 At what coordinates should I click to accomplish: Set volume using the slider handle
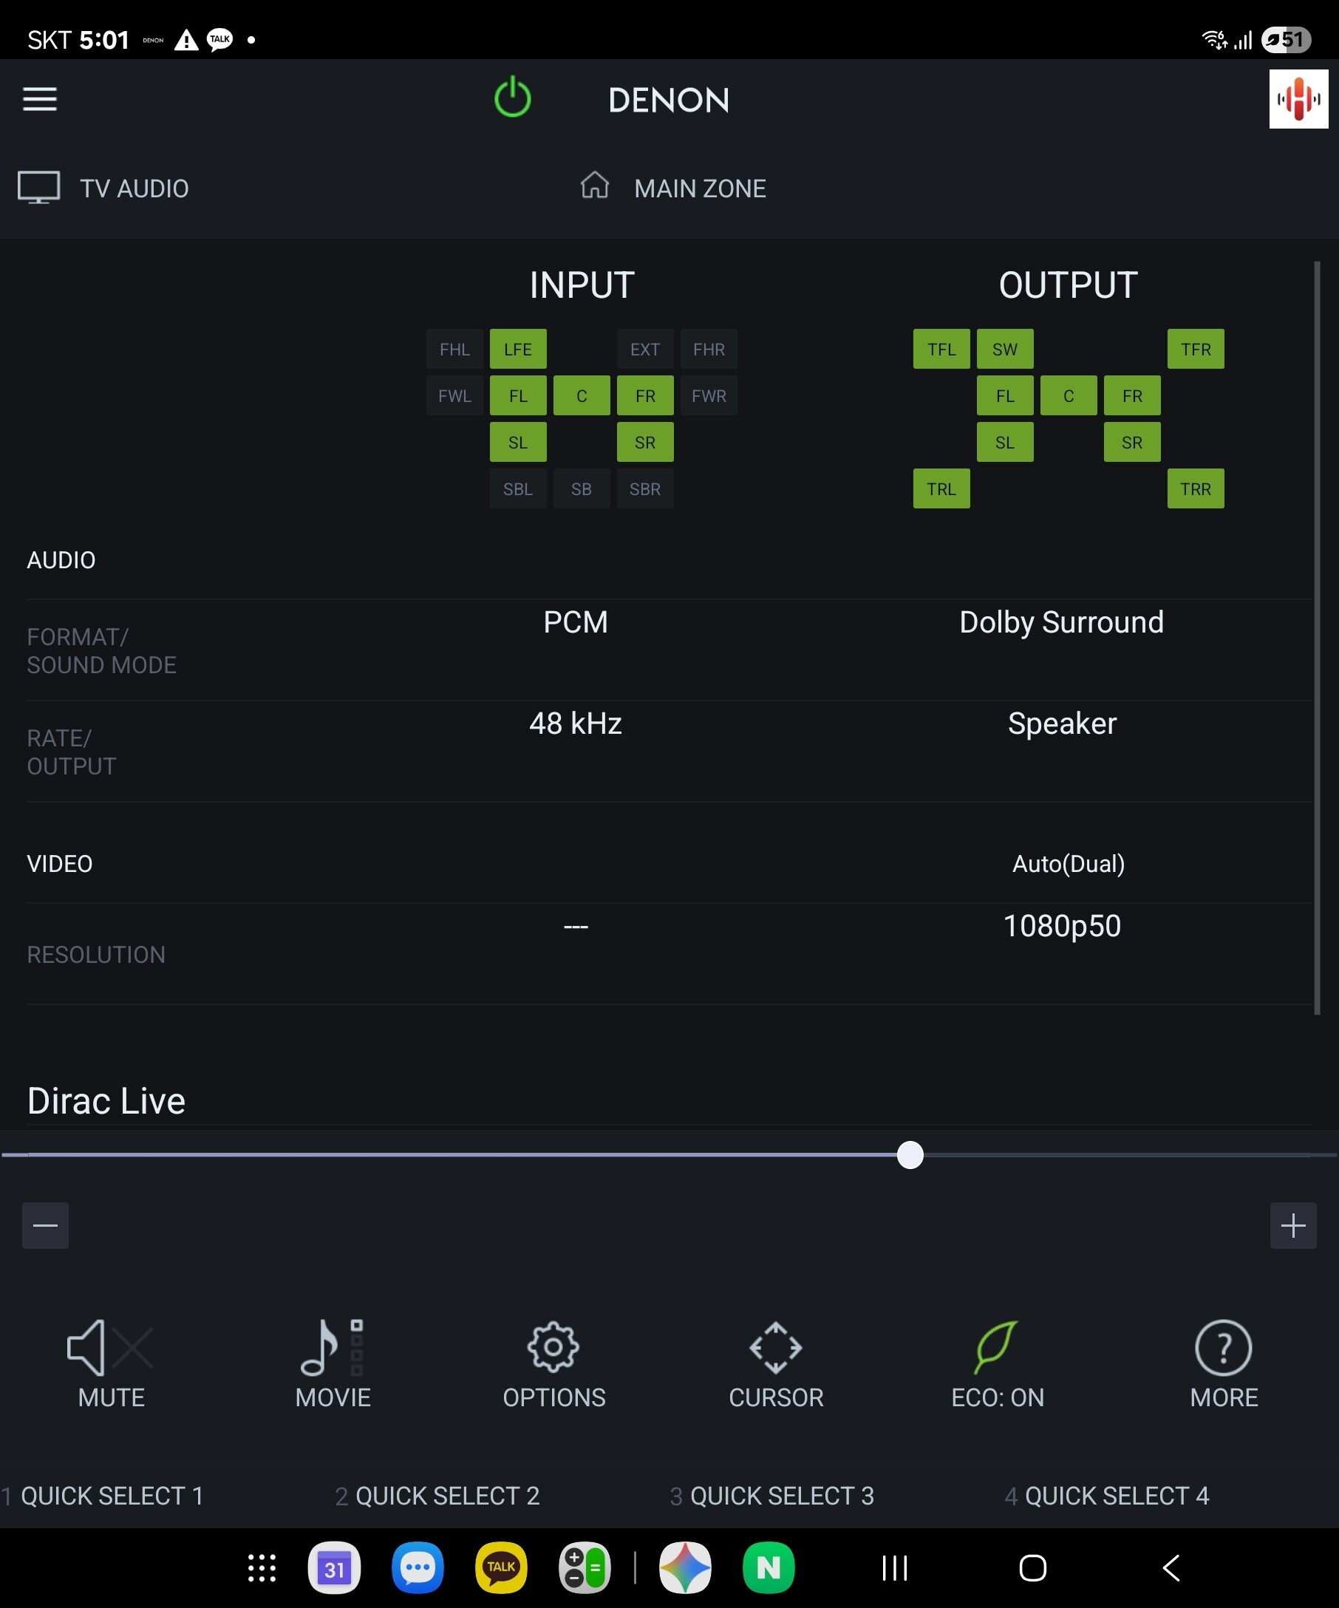(910, 1155)
